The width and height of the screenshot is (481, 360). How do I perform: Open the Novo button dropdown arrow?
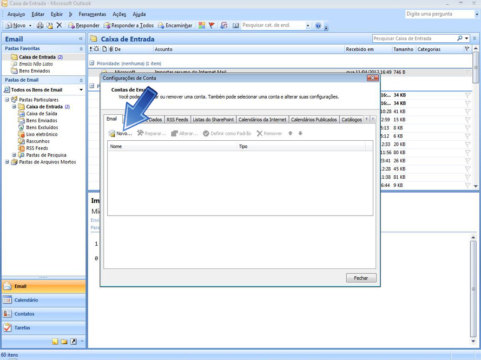[30, 25]
